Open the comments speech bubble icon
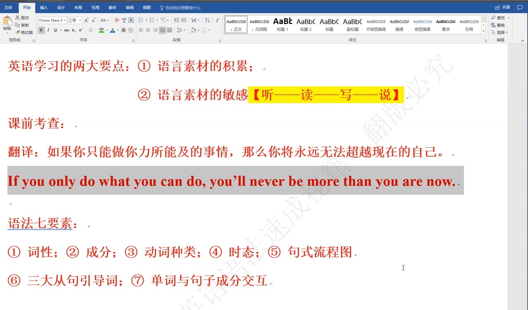 520,7
